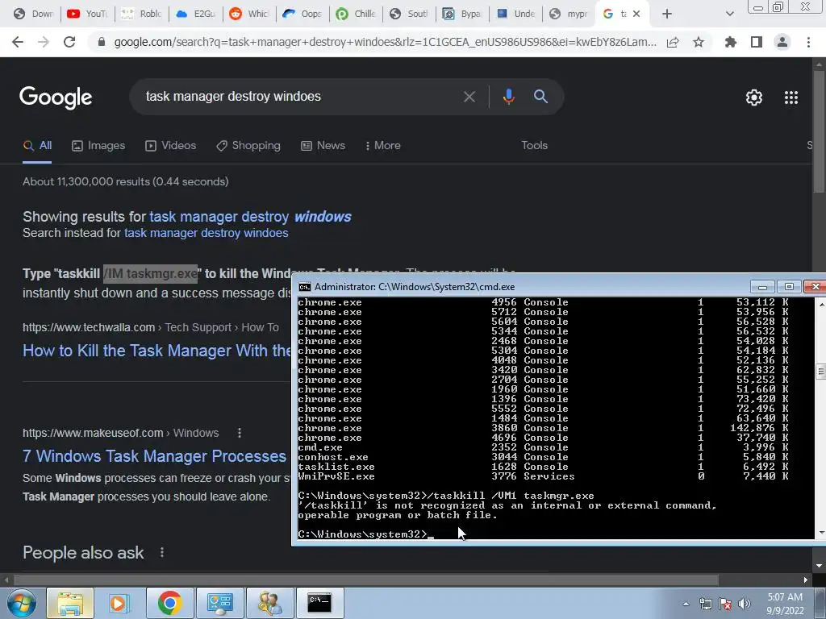
Task: Click the cmd window scroll down arrow
Action: tap(820, 534)
